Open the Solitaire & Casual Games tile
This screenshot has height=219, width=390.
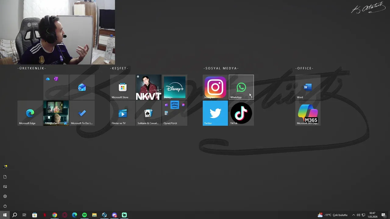tap(148, 113)
